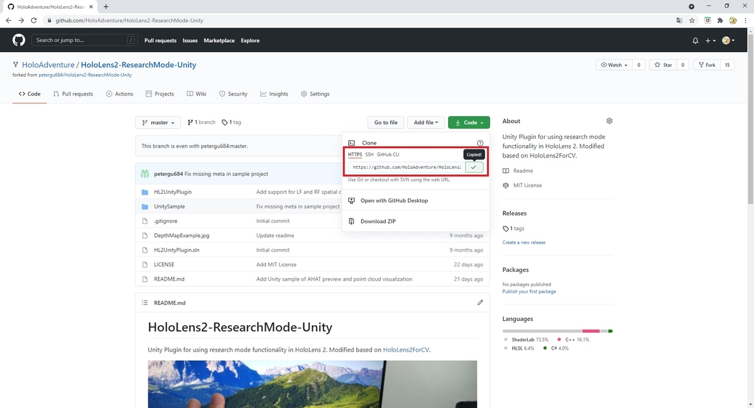Click petergu684 contributor avatar
Viewport: 754px width, 408px height.
coord(145,174)
